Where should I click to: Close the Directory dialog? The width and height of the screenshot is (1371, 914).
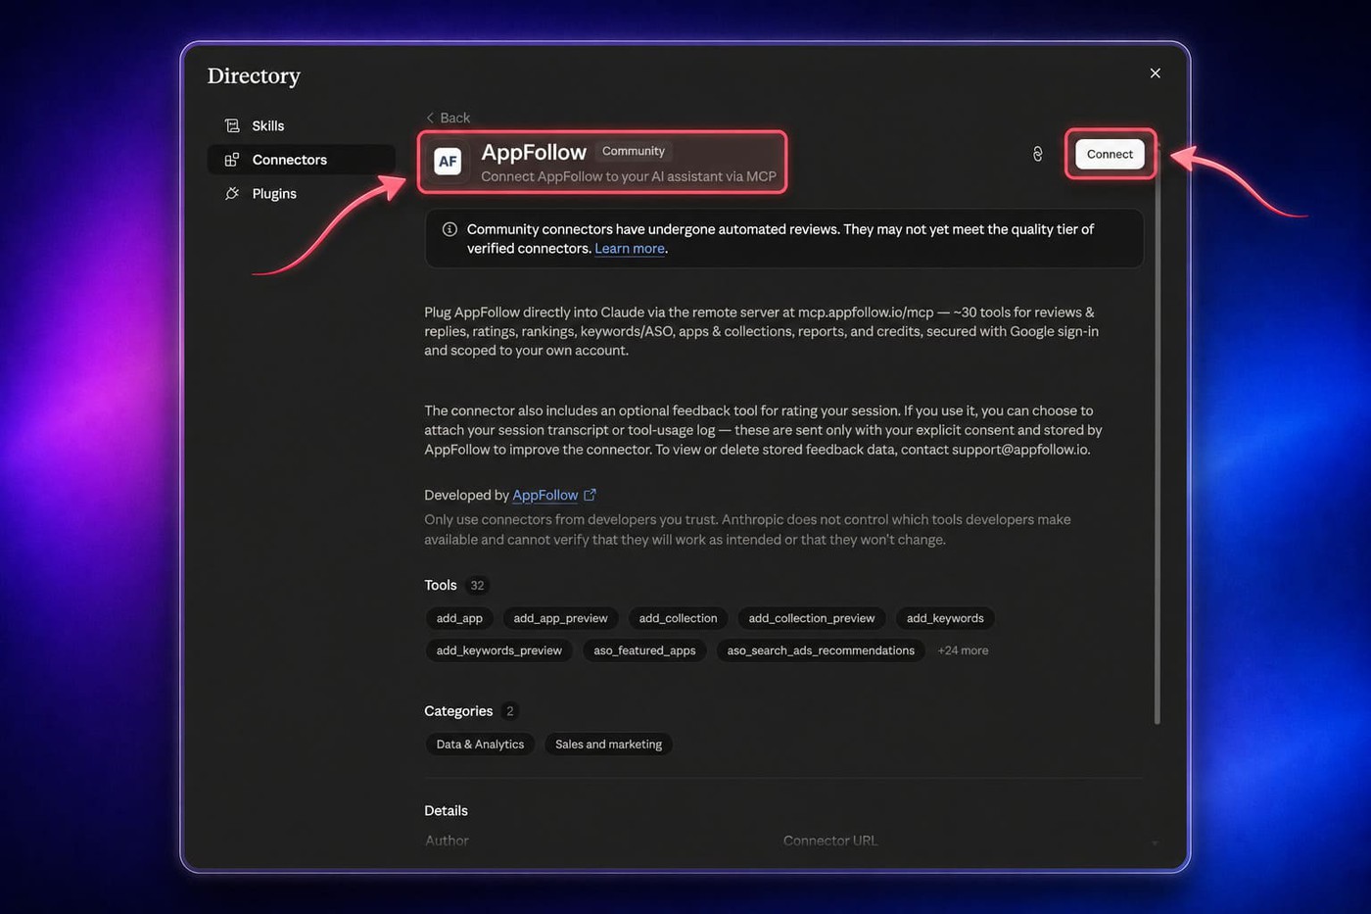(x=1156, y=73)
